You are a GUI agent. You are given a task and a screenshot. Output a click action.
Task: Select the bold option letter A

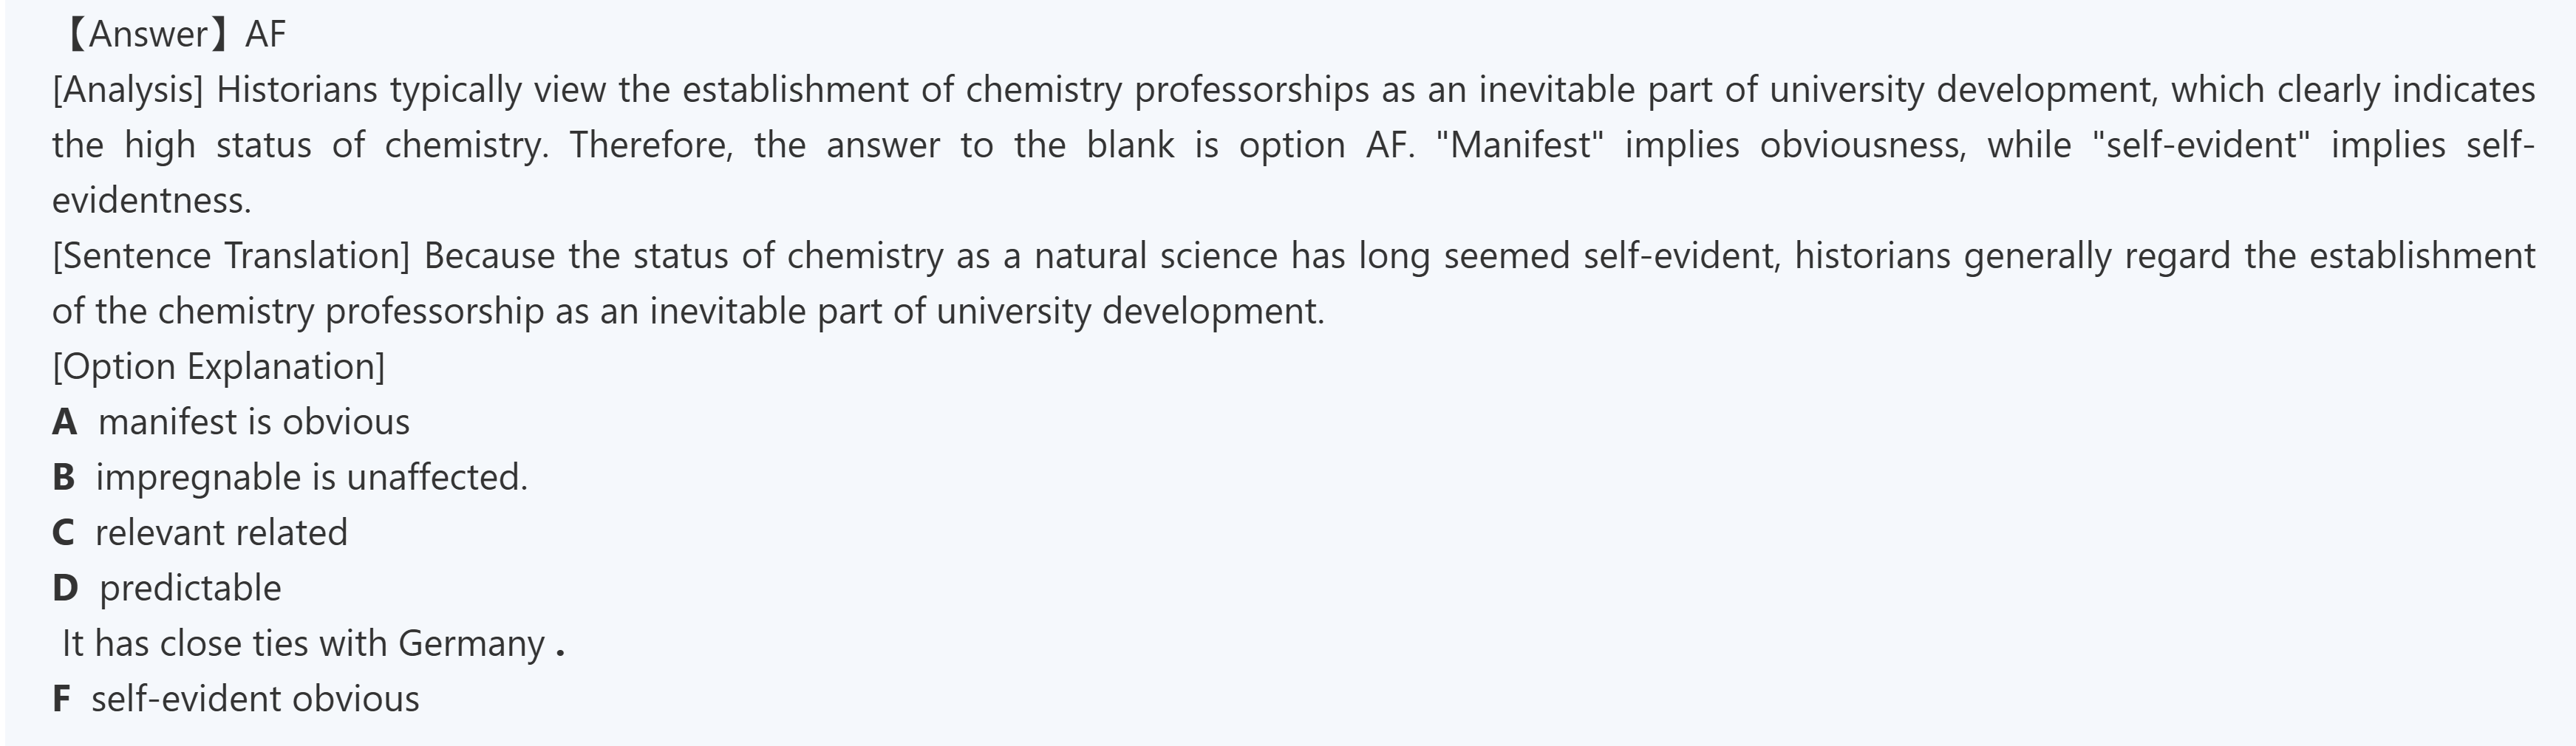tap(65, 423)
